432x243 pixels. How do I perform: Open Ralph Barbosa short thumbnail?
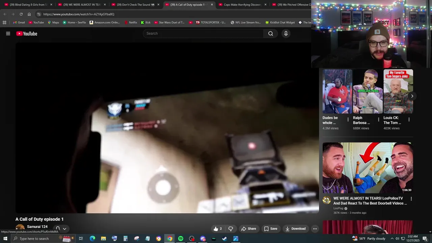[x=368, y=91]
